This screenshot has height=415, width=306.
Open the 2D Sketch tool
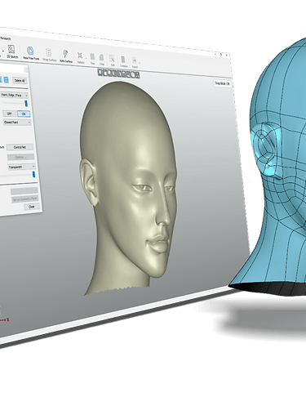click(x=11, y=51)
